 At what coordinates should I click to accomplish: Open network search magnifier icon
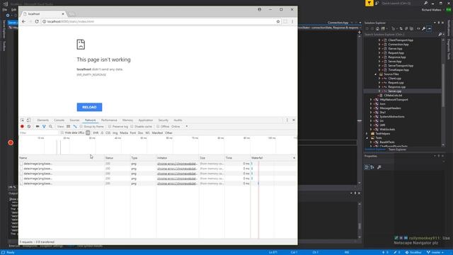50,127
